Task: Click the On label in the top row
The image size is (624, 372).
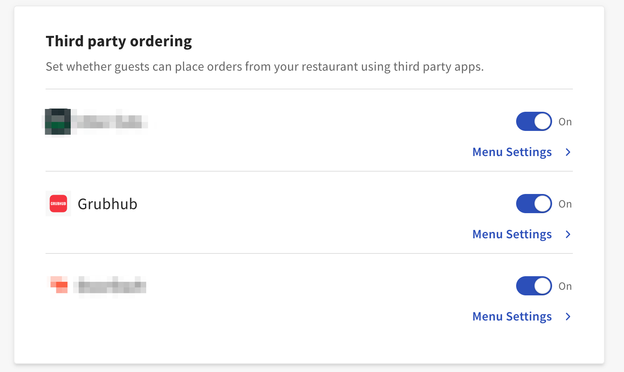Action: coord(565,121)
